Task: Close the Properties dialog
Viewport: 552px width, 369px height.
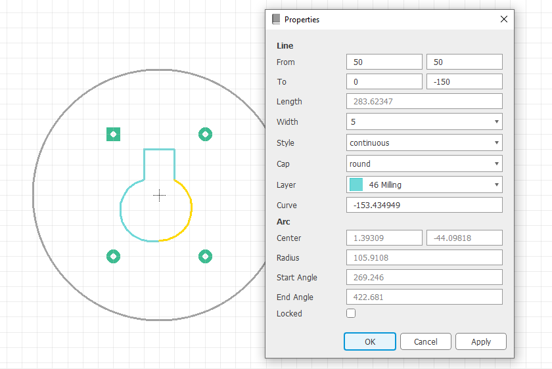Action: 504,19
